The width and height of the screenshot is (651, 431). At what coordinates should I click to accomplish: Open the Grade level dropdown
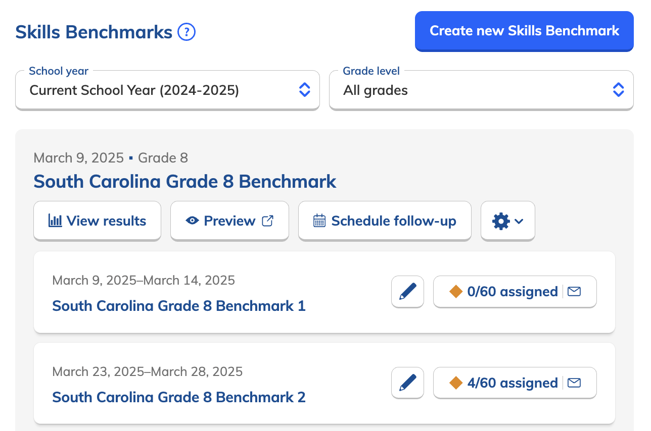click(x=481, y=90)
